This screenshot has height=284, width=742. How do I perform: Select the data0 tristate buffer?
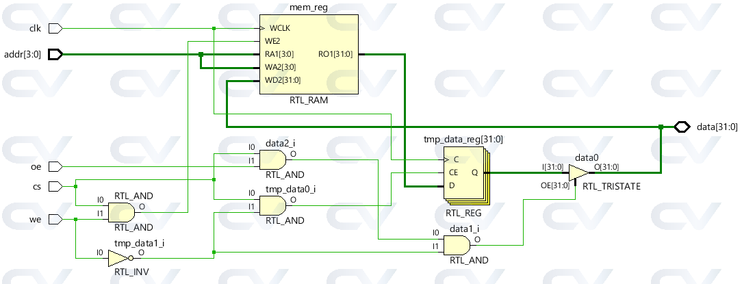(579, 172)
